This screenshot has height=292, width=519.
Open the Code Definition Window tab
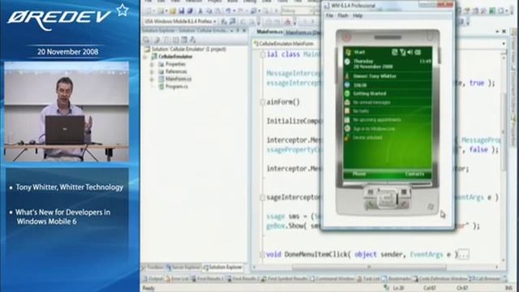click(x=440, y=279)
